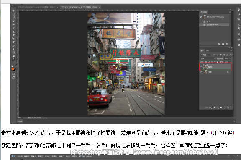The image size is (241, 160).
Task: Filter layers by type layers icon
Action: (x=221, y=55)
